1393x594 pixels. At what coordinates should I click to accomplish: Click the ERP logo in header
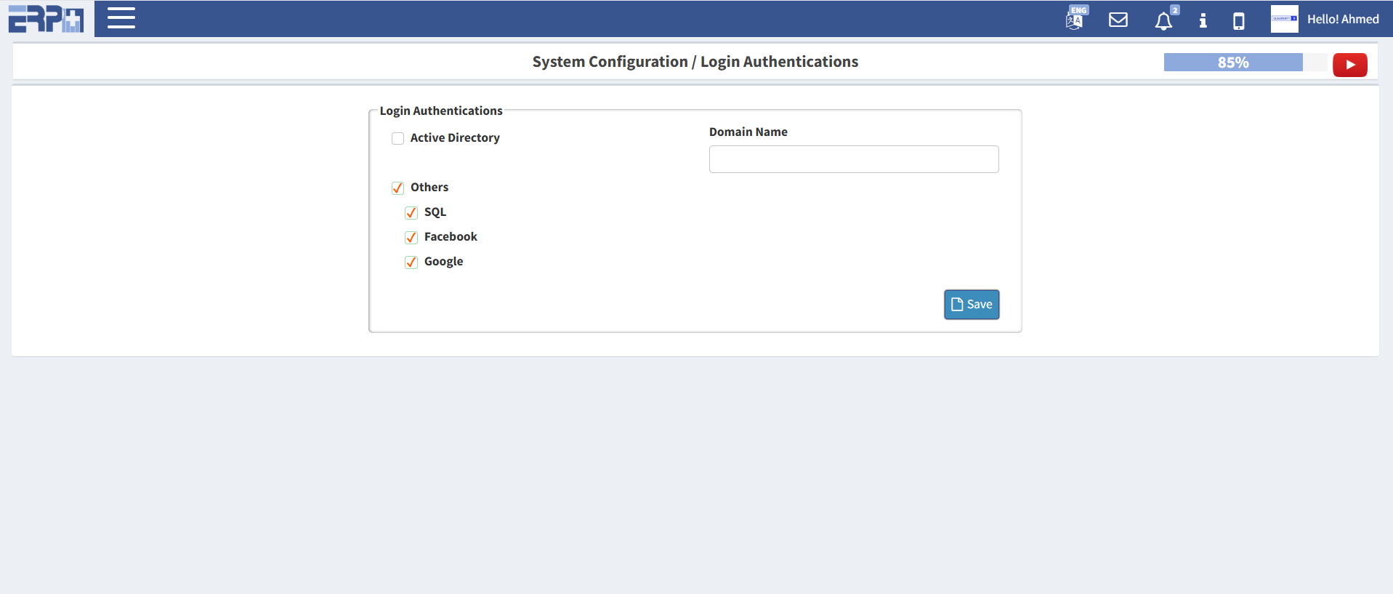47,19
